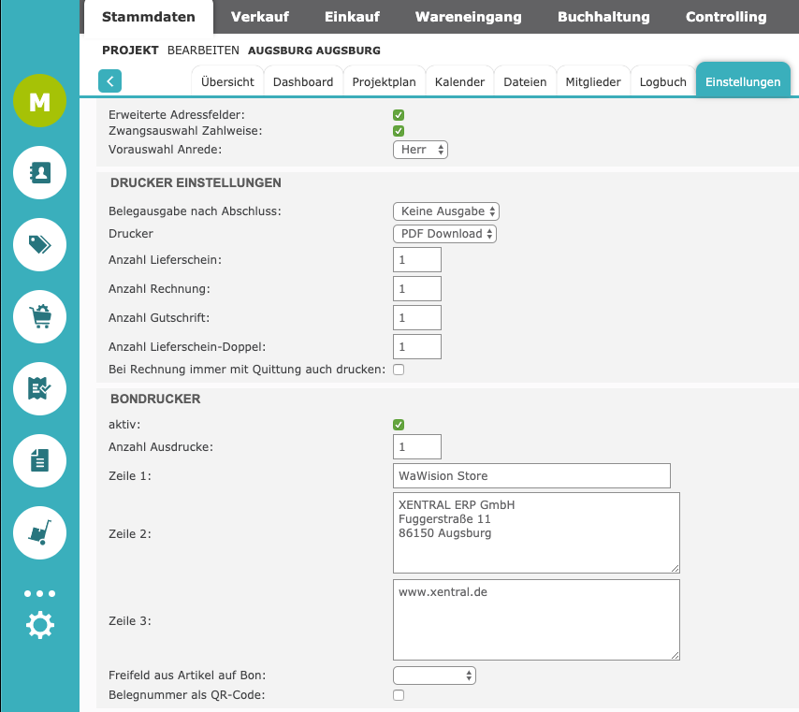Open the Projektplan tab
The width and height of the screenshot is (799, 712).
click(x=384, y=82)
